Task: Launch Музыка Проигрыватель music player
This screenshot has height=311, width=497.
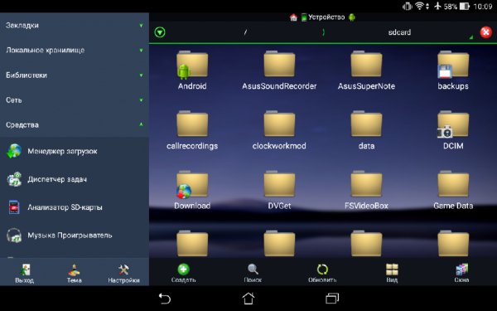Action: coord(75,236)
